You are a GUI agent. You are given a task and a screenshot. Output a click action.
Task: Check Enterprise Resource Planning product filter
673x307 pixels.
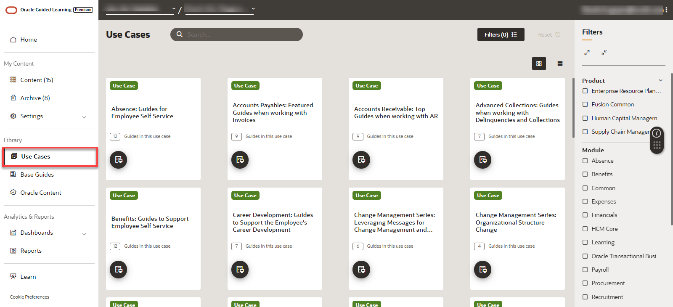pyautogui.click(x=585, y=91)
